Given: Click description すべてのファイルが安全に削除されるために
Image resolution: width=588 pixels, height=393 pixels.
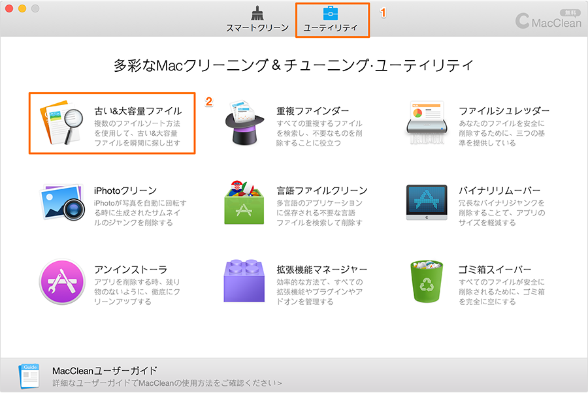Looking at the screenshot, I should 502,292.
